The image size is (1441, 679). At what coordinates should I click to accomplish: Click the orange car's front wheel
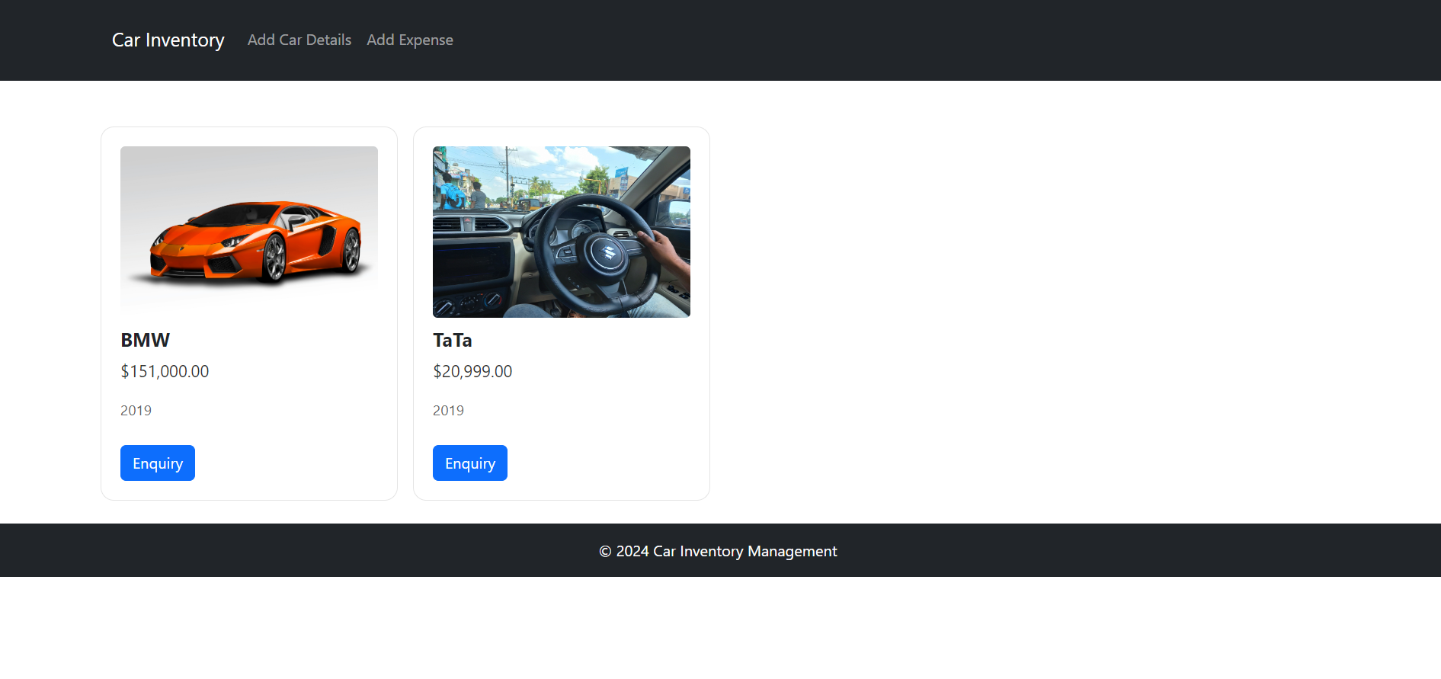point(274,259)
